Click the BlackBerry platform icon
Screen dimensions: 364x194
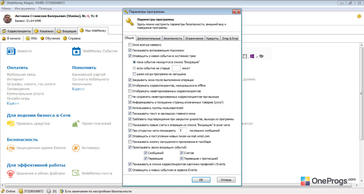pos(261,56)
